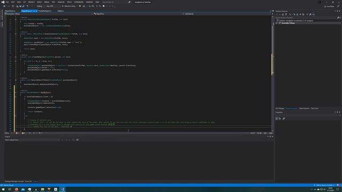Open the PROJECT menu
The height and width of the screenshot is (192, 342).
point(32,2)
